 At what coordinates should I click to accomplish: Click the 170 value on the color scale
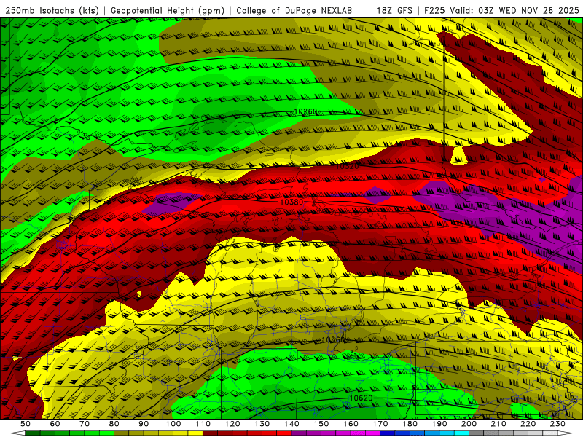[x=380, y=424]
